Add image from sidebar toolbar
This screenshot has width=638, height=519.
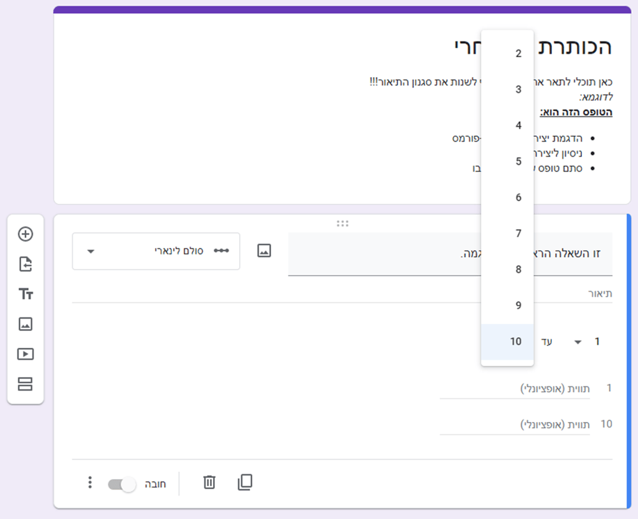[26, 324]
